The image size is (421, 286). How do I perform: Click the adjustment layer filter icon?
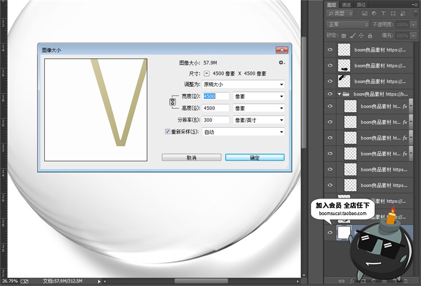[374, 13]
